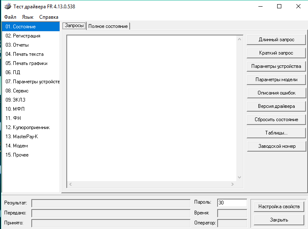The width and height of the screenshot is (308, 229).
Task: Click the Длинный запрос button
Action: pyautogui.click(x=276, y=40)
